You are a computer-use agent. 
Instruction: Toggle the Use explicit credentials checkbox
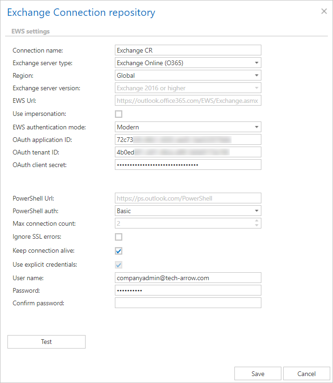(x=119, y=265)
